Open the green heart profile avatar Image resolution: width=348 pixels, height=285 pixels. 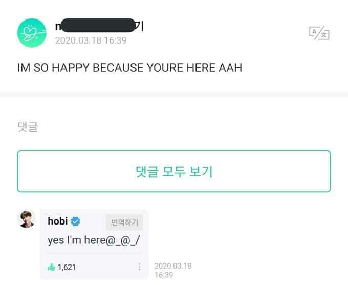(x=32, y=33)
